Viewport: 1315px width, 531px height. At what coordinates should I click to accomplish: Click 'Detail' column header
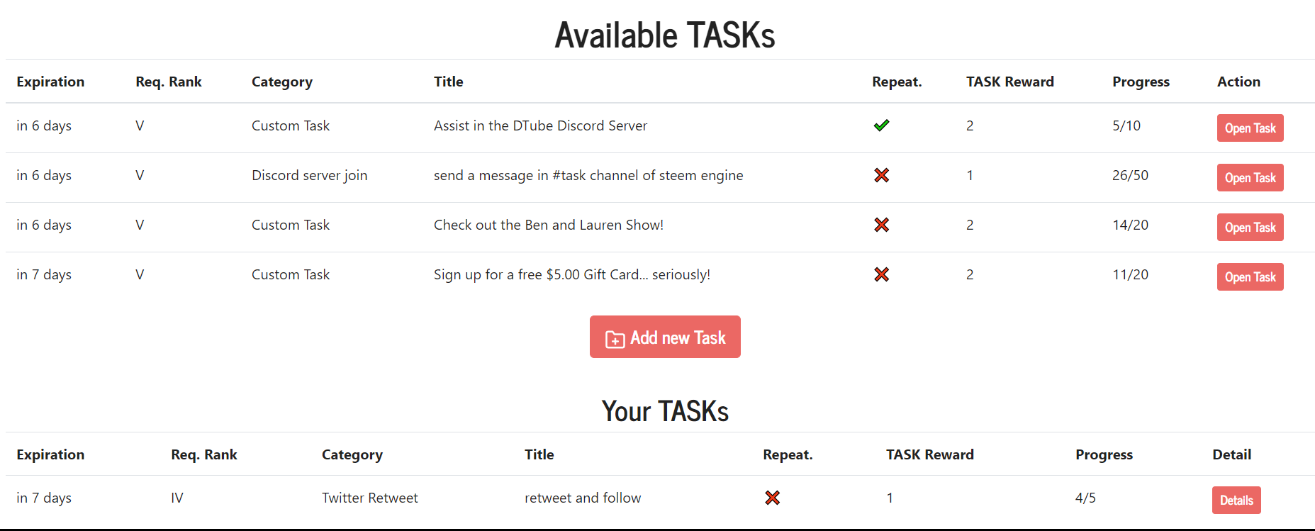(x=1231, y=454)
